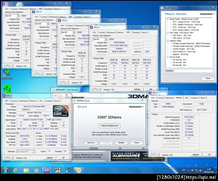Viewport: 218px width, 181px height.
Task: Open Windows Media Player on taskbar
Action: click(36, 170)
